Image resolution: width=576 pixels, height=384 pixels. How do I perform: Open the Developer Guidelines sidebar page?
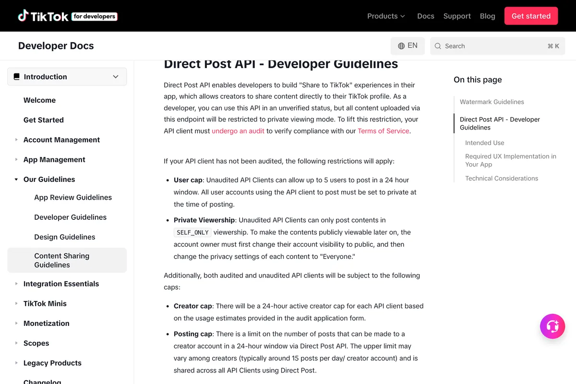coord(70,217)
